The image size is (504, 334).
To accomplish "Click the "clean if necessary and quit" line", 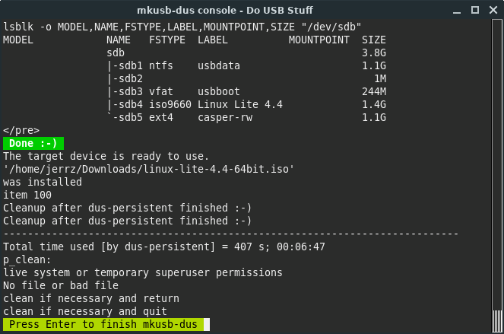I will click(94, 311).
